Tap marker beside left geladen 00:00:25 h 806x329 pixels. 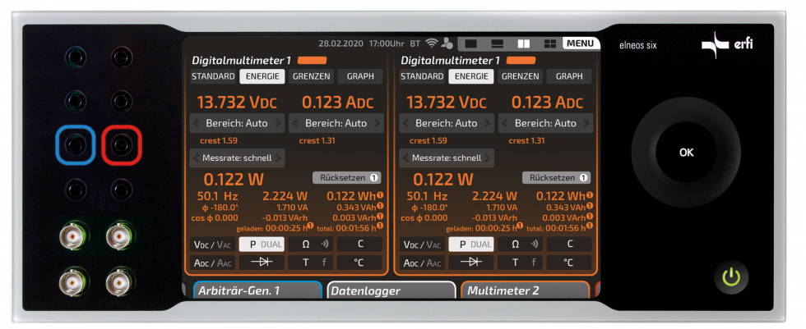[311, 226]
